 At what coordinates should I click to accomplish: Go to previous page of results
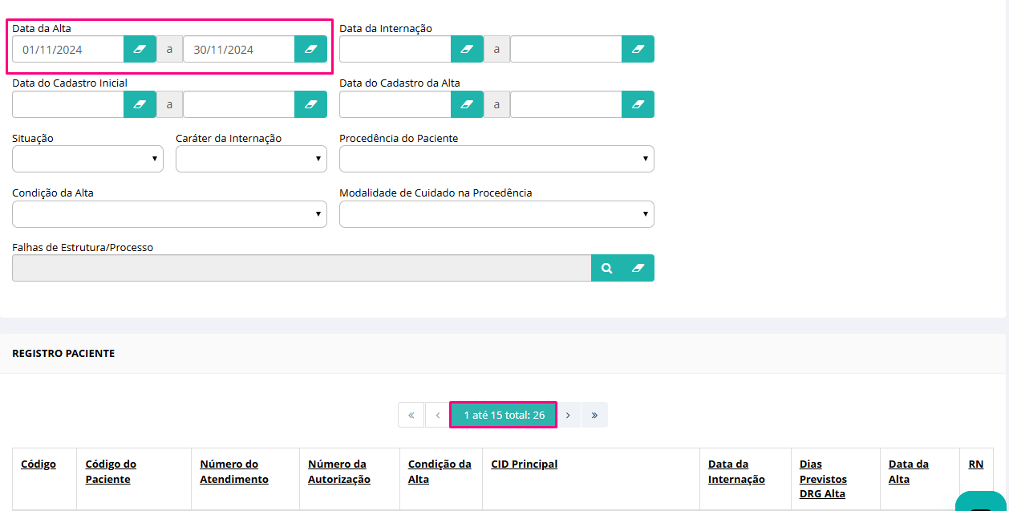[x=437, y=415]
